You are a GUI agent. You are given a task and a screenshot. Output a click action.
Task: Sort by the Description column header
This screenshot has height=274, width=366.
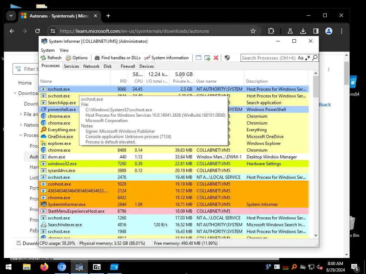pyautogui.click(x=257, y=81)
